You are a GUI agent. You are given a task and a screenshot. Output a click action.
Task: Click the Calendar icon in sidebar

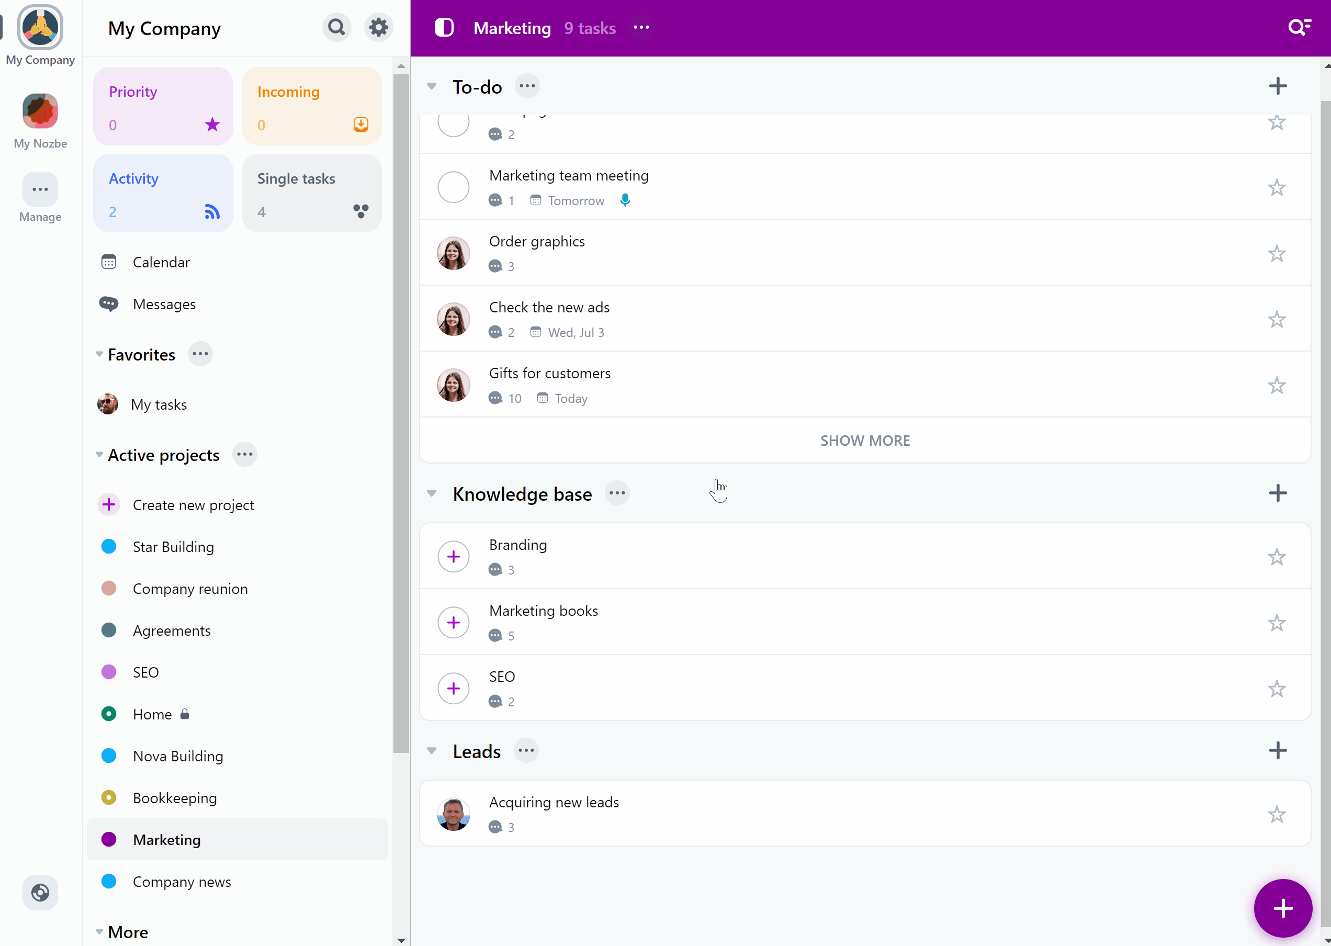[x=109, y=262]
